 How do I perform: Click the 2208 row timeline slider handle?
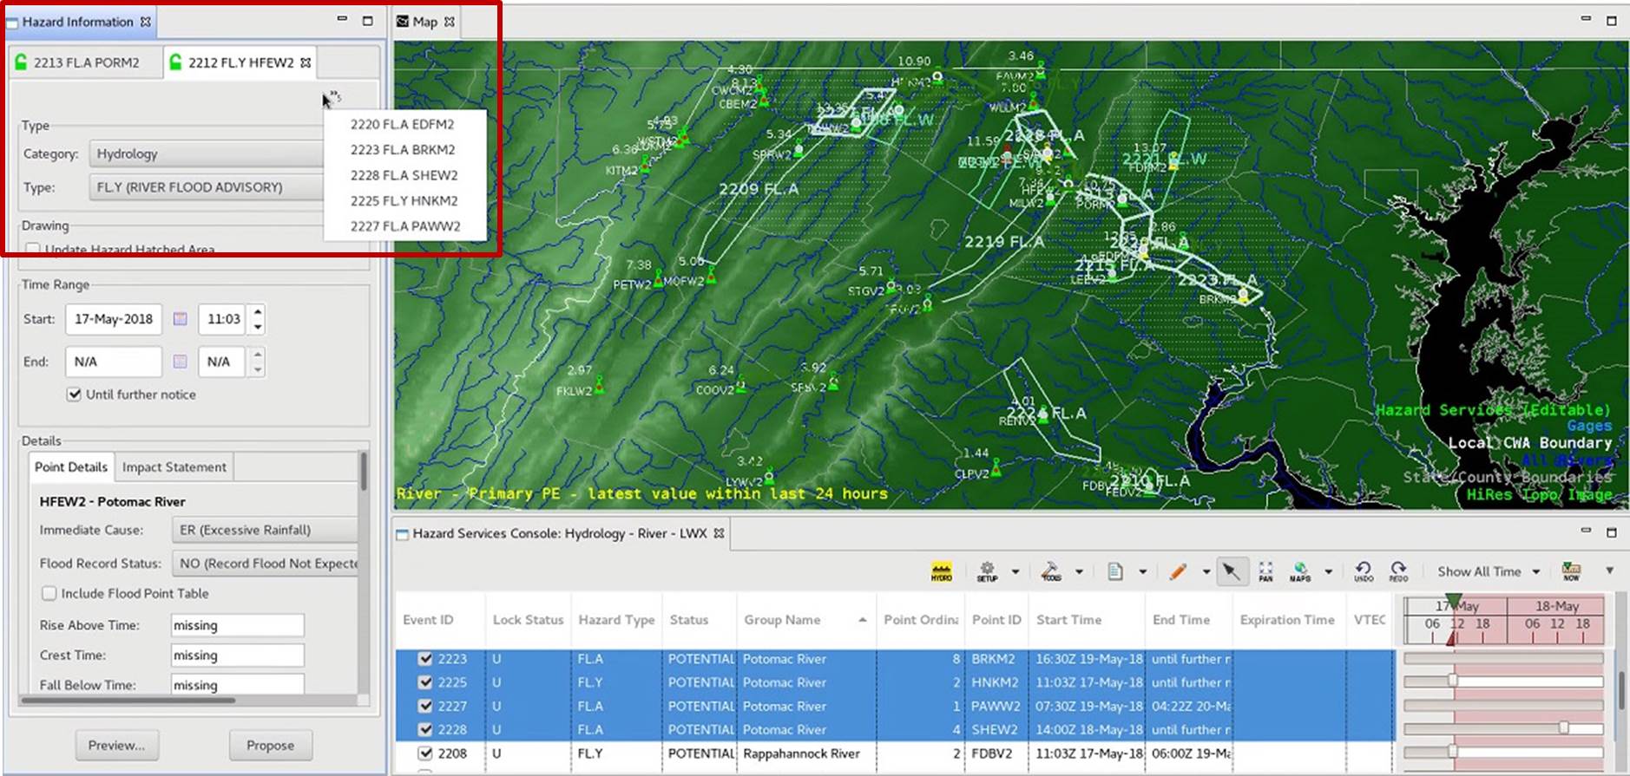tap(1453, 752)
